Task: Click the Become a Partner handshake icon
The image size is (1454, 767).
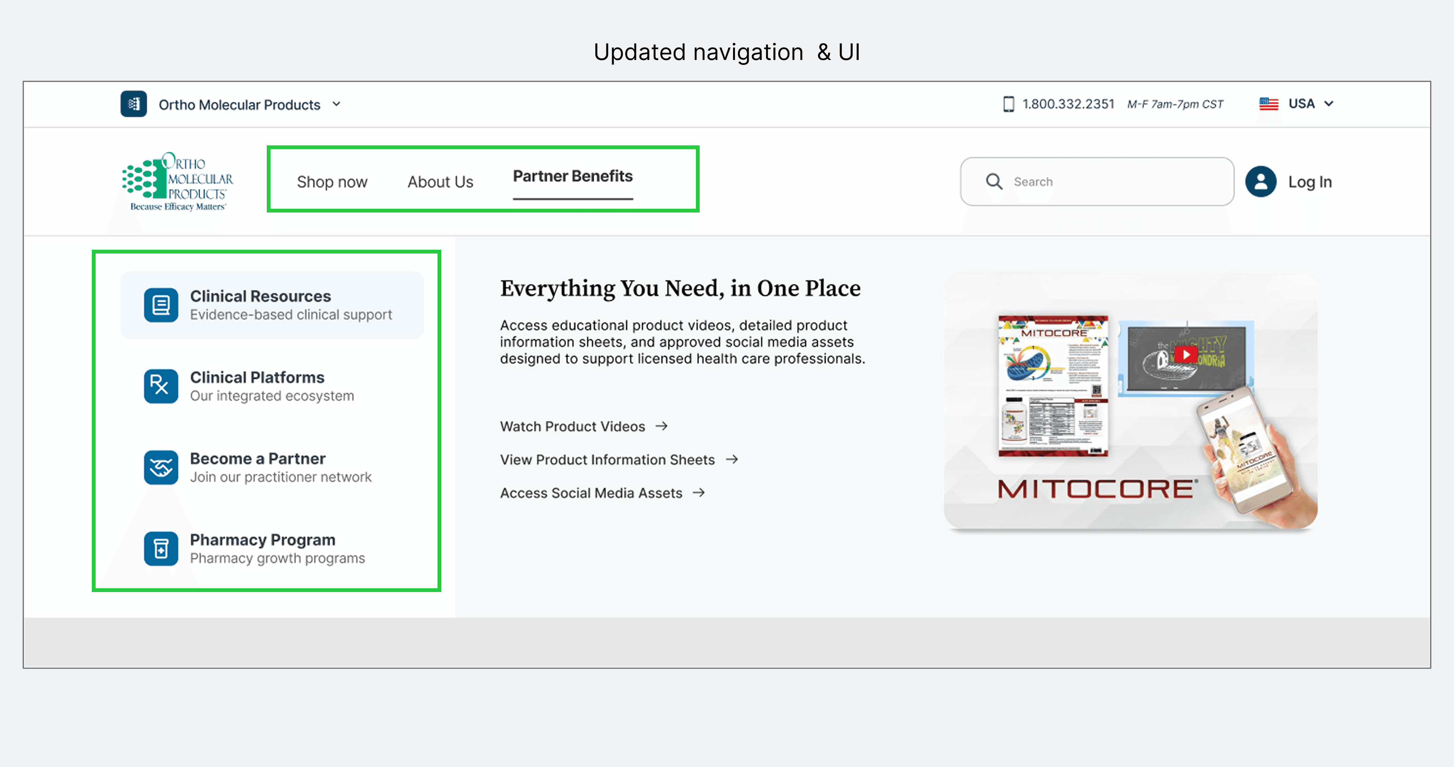Action: point(161,468)
